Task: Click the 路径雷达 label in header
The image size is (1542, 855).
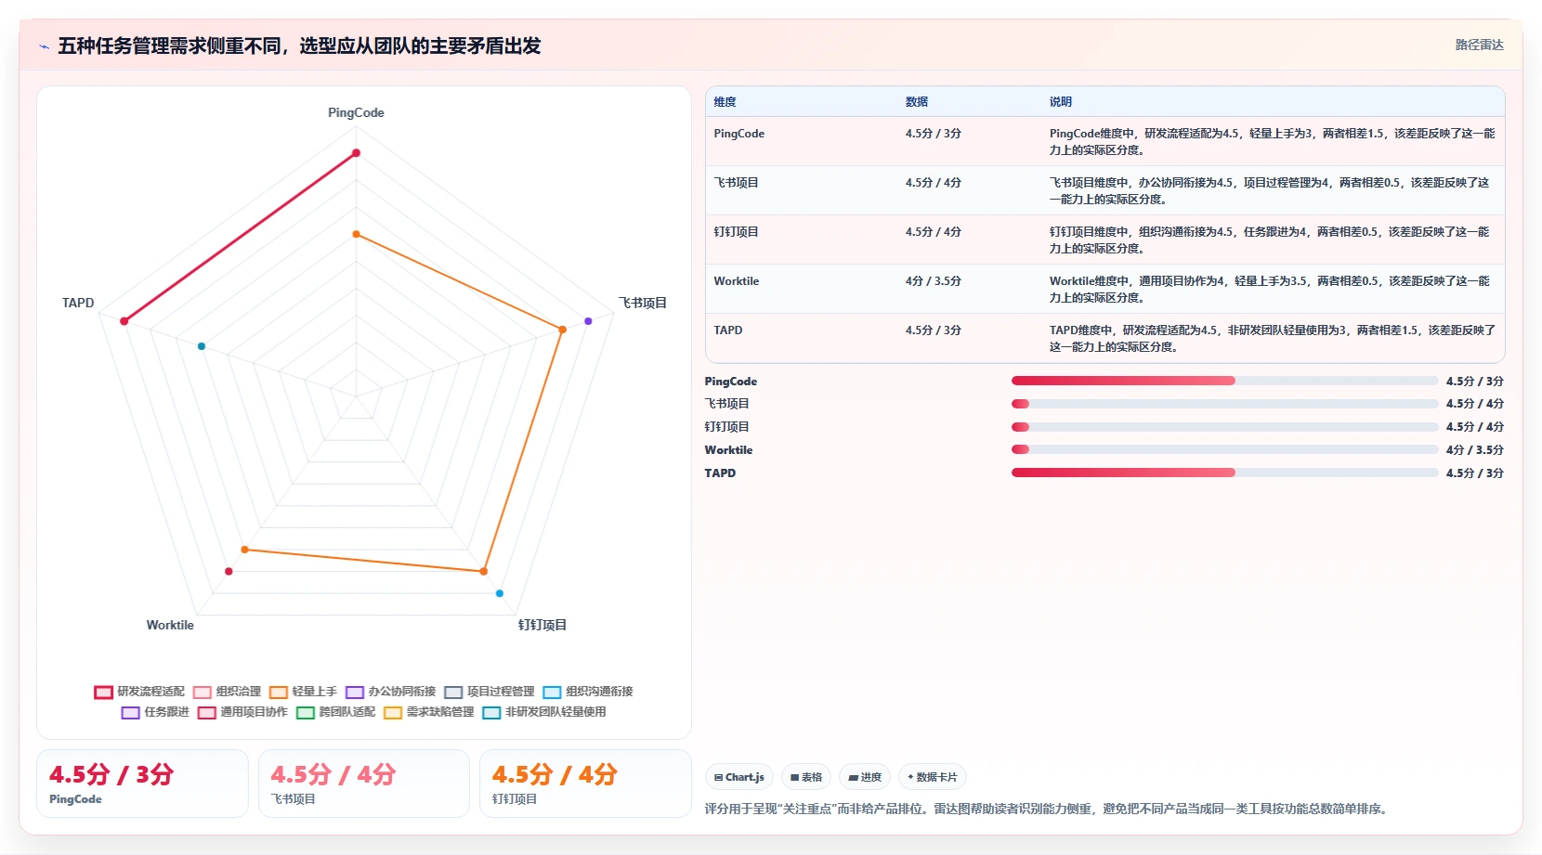Action: tap(1479, 45)
